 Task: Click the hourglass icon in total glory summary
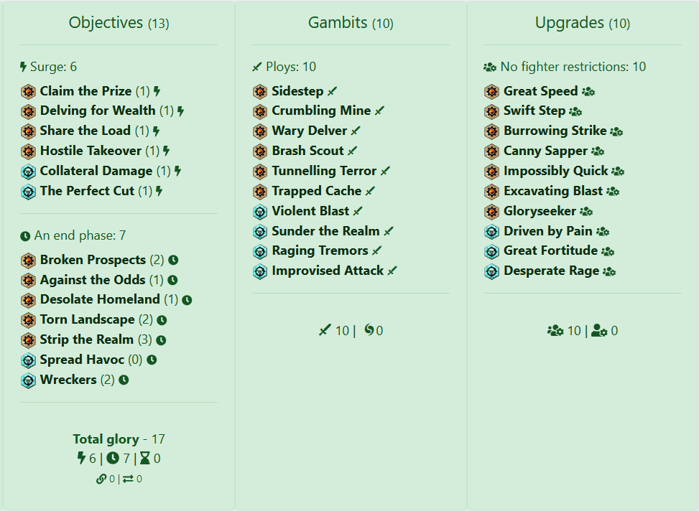tap(145, 459)
